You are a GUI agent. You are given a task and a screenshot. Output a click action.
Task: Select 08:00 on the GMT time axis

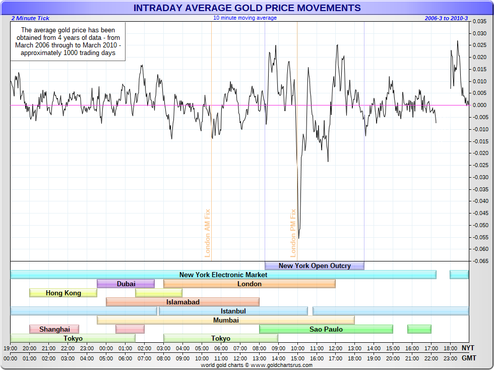[x=163, y=359]
